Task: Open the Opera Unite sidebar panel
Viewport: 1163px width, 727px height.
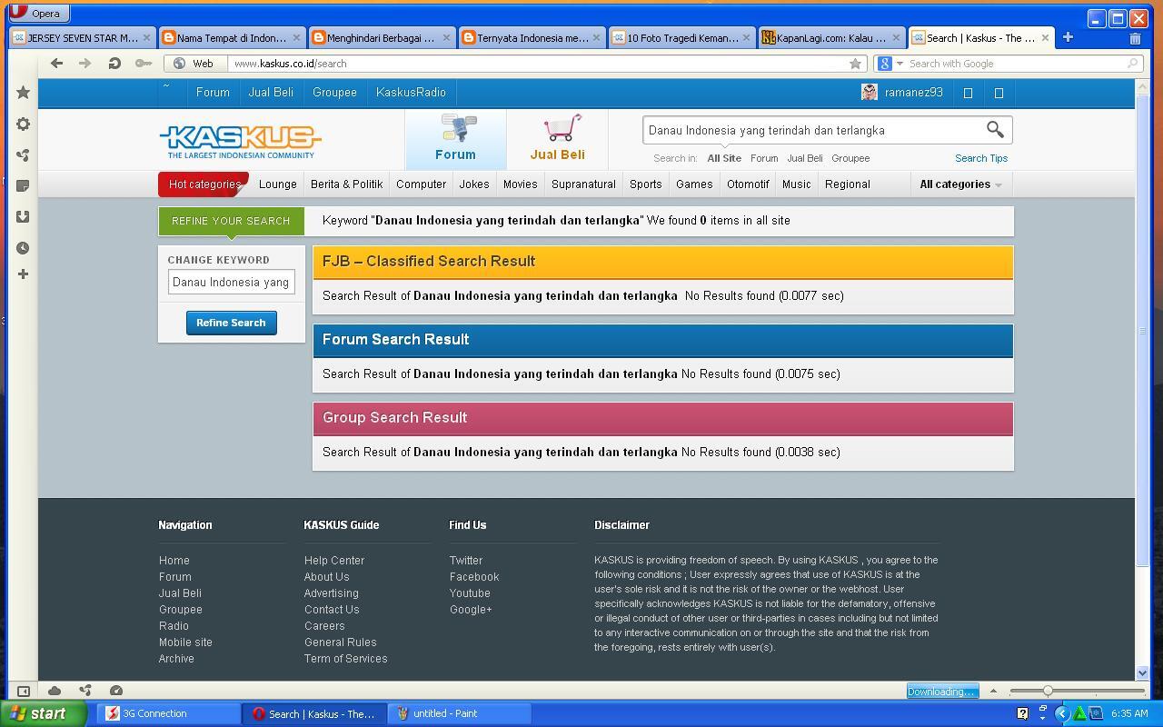Action: point(24,155)
